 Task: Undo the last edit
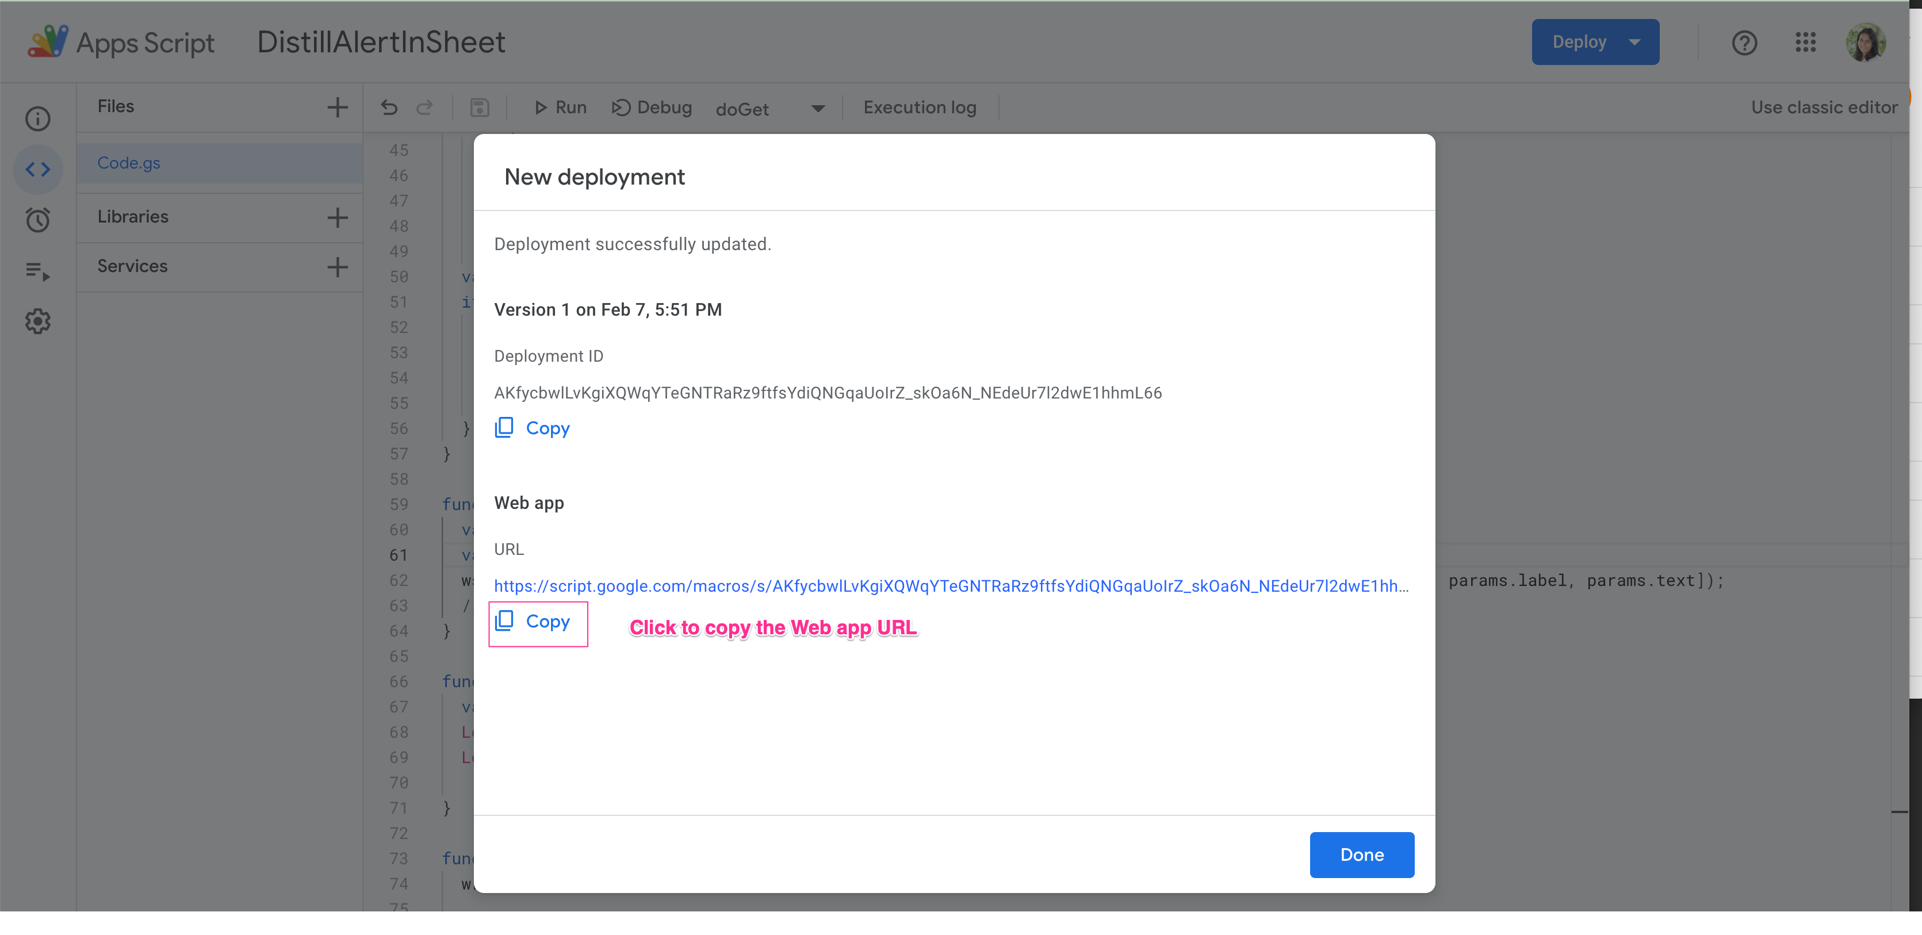tap(389, 108)
